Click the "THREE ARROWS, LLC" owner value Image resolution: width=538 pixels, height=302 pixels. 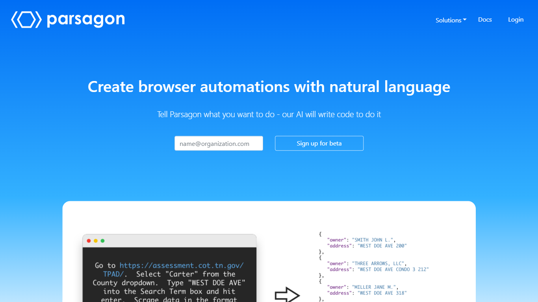(379, 263)
